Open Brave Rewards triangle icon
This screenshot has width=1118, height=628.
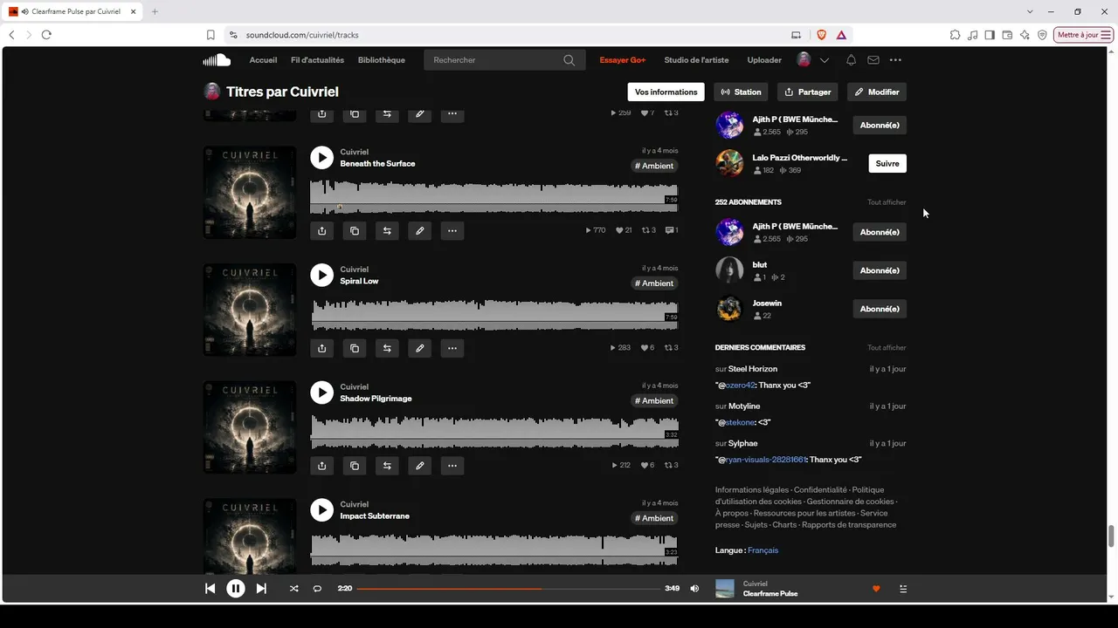841,35
